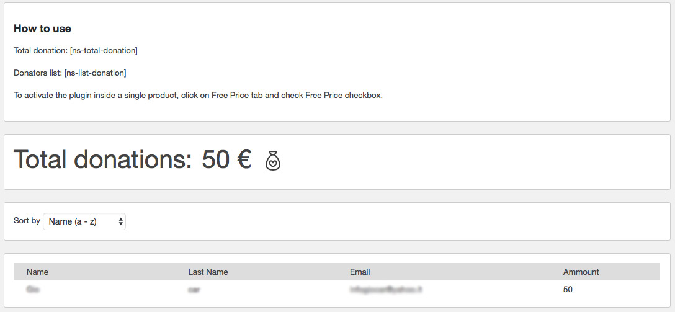The height and width of the screenshot is (312, 675).
Task: Select the blurred last name cell
Action: pos(194,290)
